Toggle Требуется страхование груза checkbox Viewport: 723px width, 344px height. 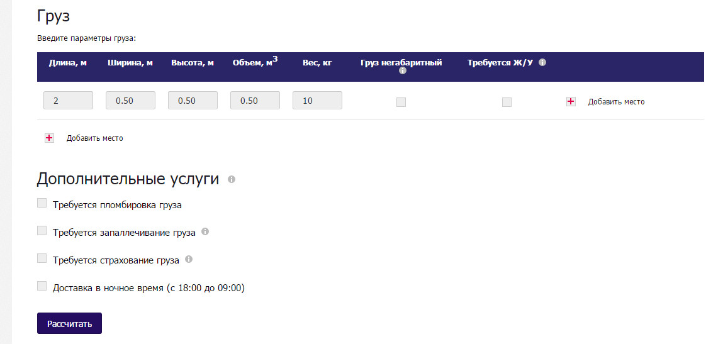42,258
